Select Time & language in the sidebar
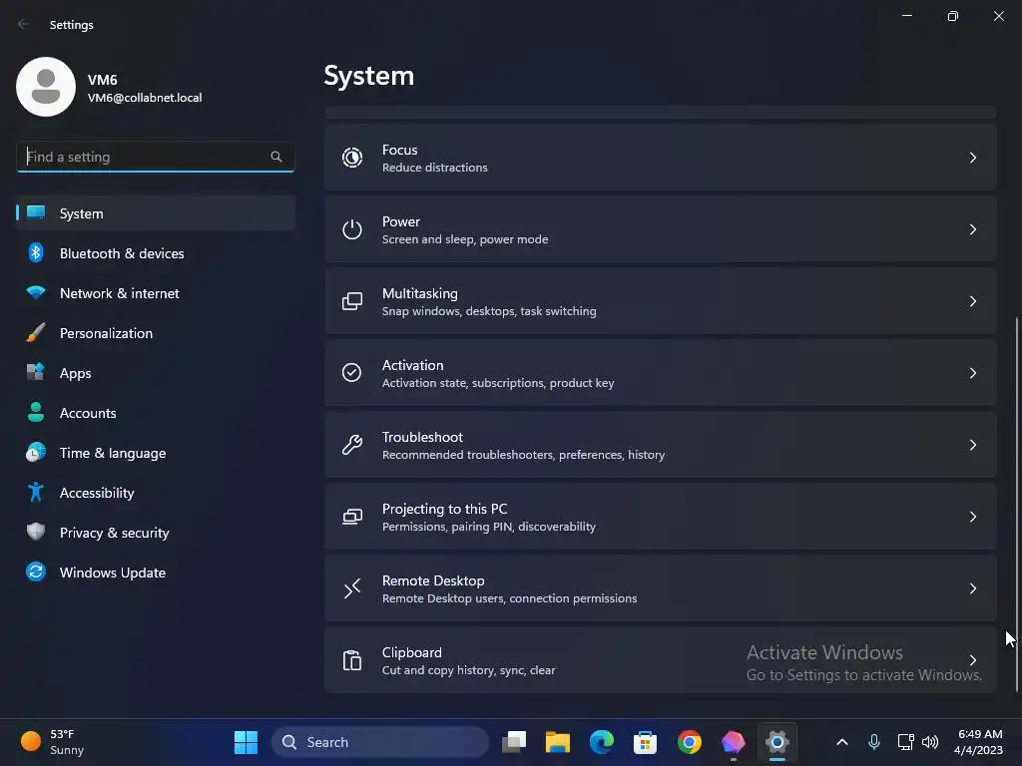Screen dimensions: 1022x766 tap(156, 452)
